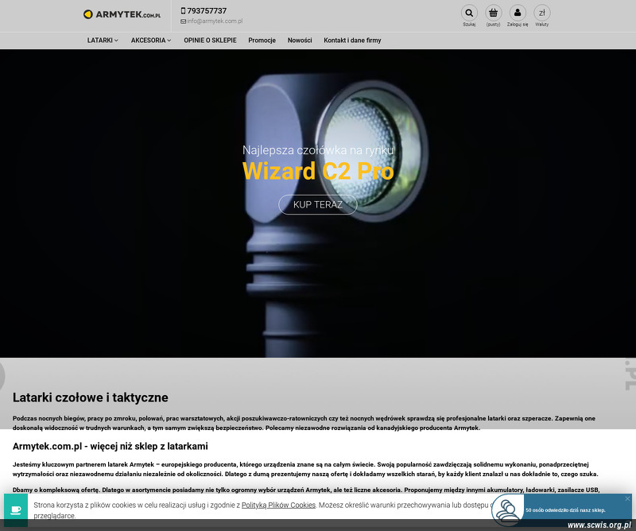
Task: Click 'Armytek.com.pl - więcej niż sklep z latarkami' heading
Action: [111, 446]
